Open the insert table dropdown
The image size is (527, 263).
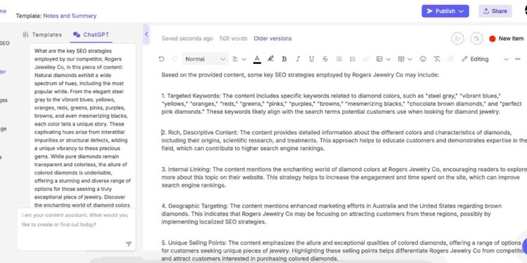pos(405,59)
